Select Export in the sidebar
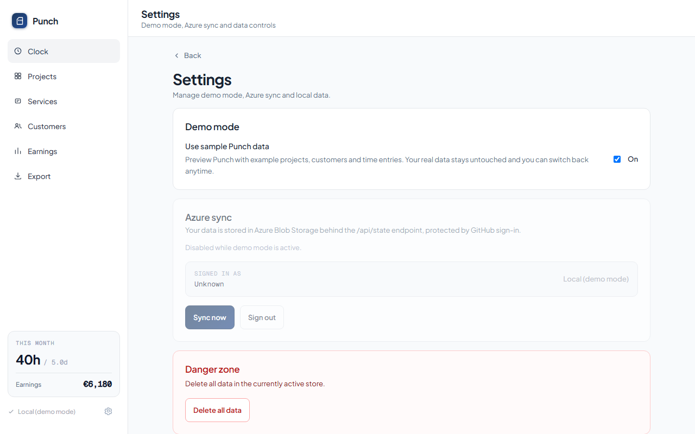This screenshot has height=434, width=695. click(x=64, y=176)
